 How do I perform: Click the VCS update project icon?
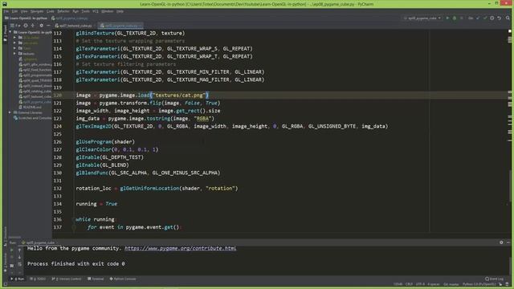(478, 18)
